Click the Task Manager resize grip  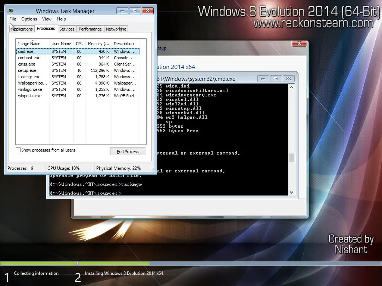point(153,170)
